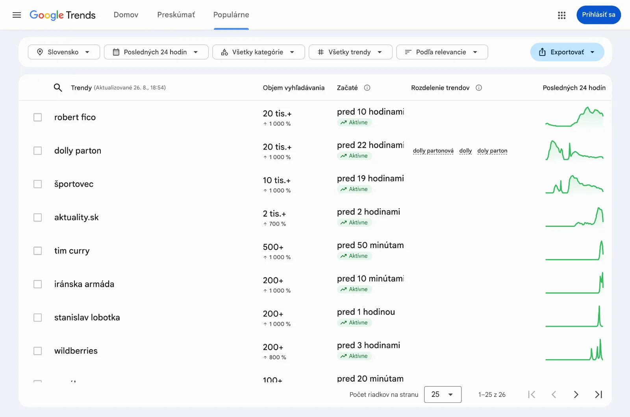Open the doly parton related query
Image resolution: width=630 pixels, height=417 pixels.
(x=492, y=151)
